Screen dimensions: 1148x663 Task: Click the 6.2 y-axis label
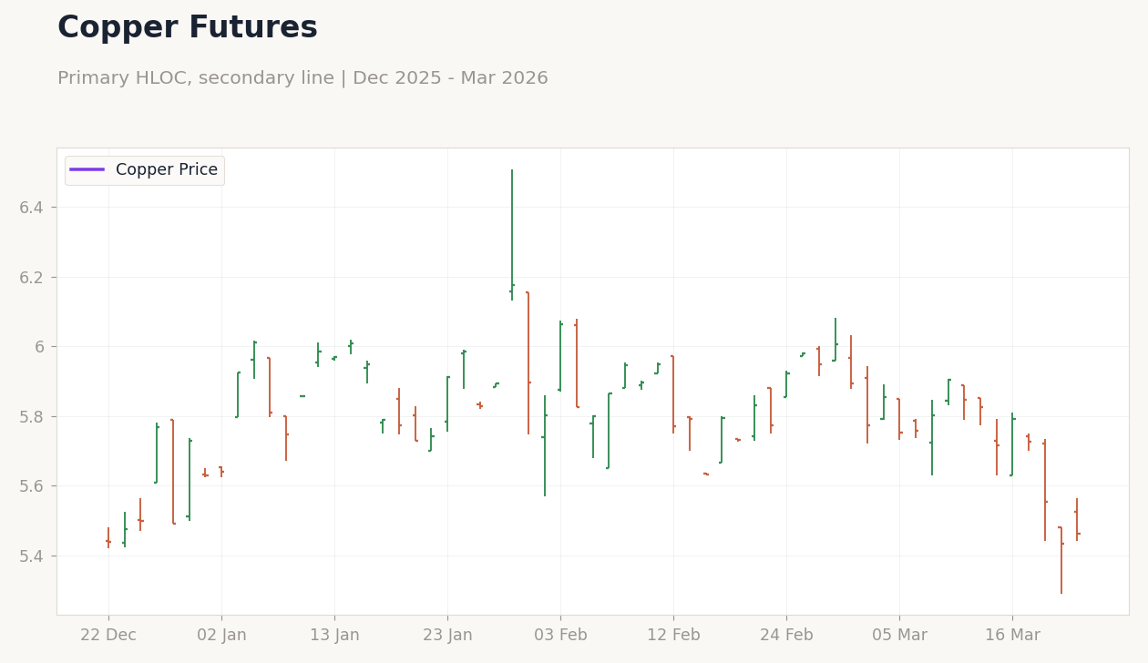(x=32, y=277)
